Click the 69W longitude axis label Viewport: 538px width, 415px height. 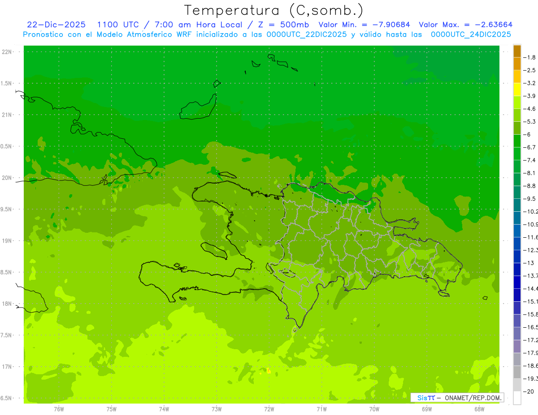[x=427, y=409]
